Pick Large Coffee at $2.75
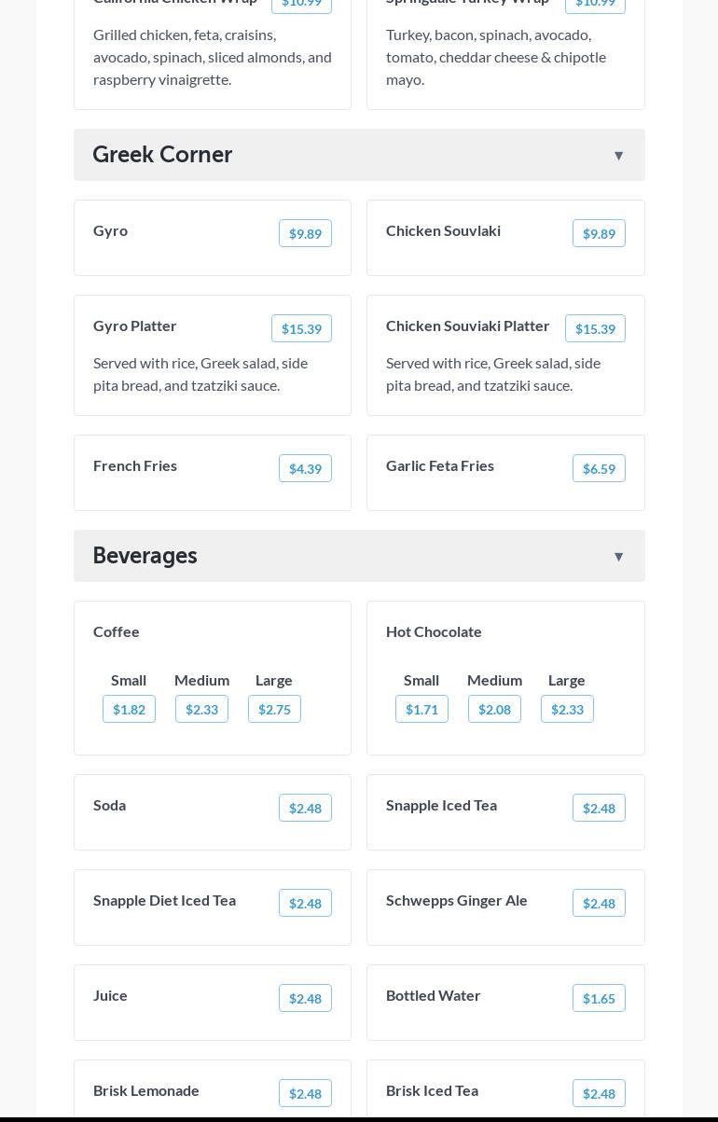Image resolution: width=718 pixels, height=1122 pixels. point(274,710)
